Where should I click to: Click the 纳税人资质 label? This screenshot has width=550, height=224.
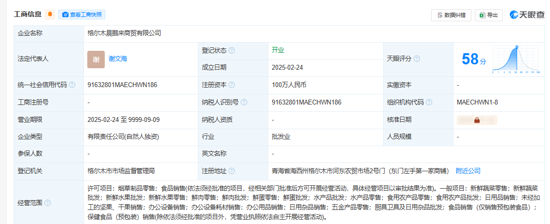coord(217,119)
